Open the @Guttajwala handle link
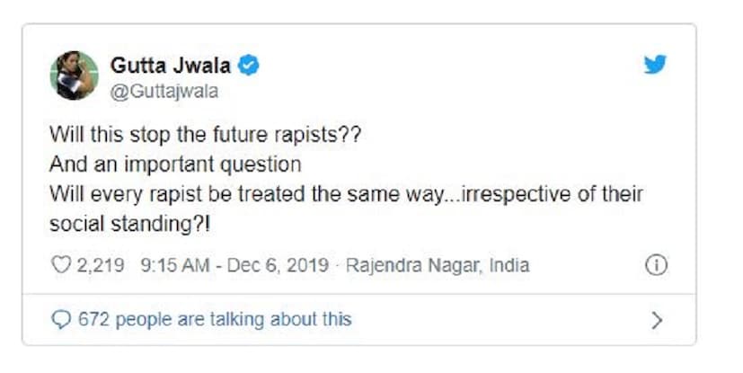 164,91
